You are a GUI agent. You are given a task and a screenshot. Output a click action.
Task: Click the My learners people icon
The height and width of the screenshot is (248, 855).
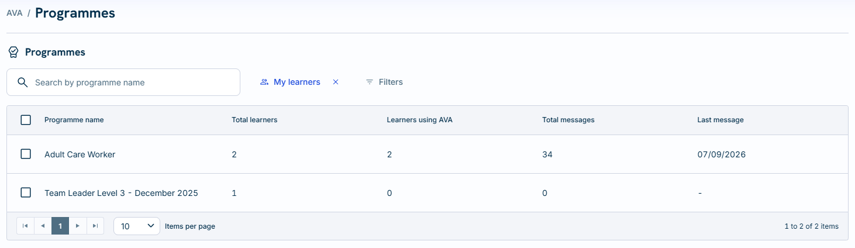(x=264, y=82)
